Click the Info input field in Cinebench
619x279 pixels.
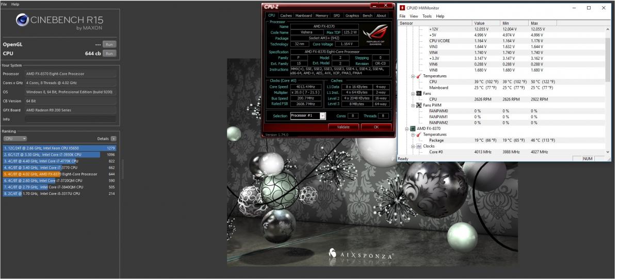[70, 119]
